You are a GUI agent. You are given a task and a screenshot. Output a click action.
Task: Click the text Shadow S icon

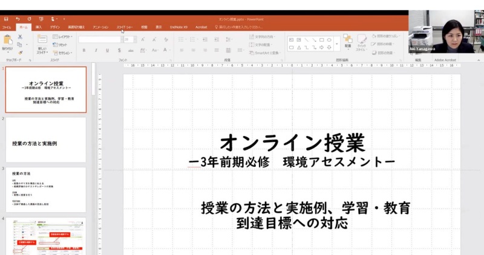click(119, 50)
